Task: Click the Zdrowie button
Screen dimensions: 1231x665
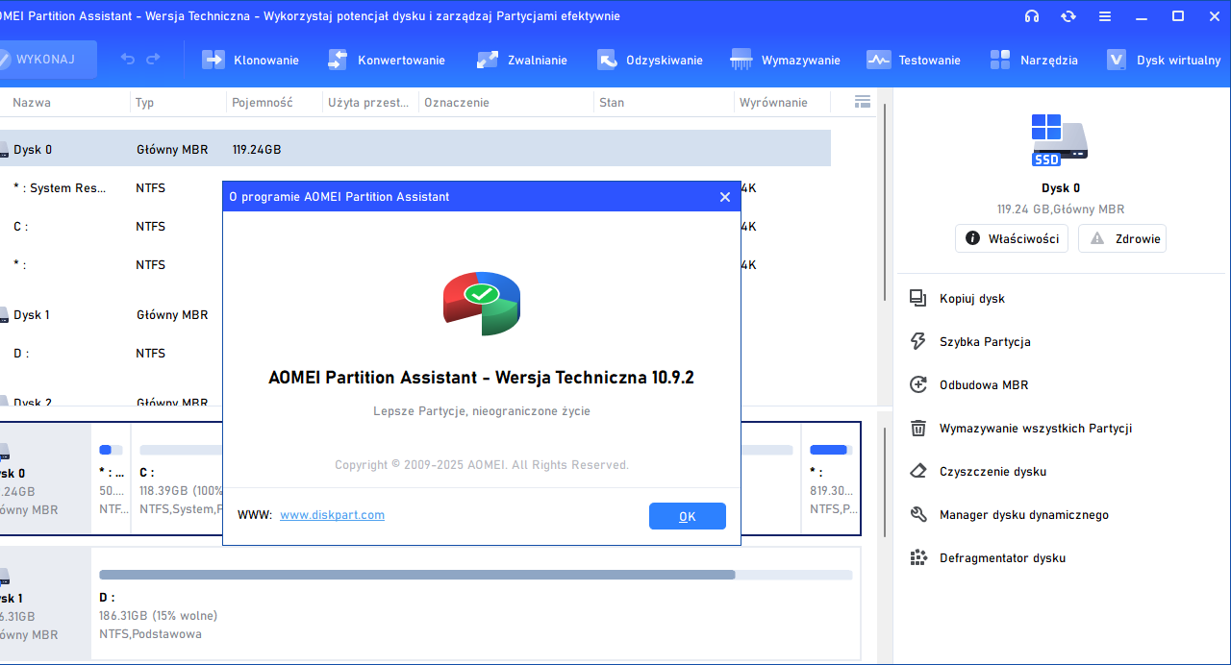Action: [1122, 238]
